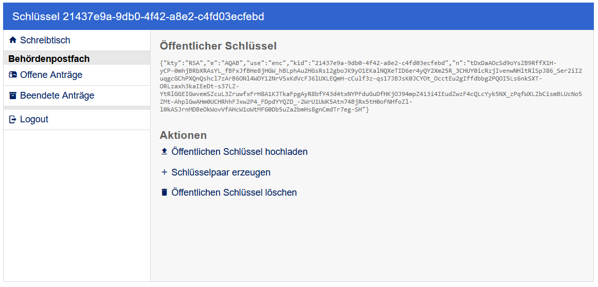Click the Öffentlicher Schlüssel heading
Viewport: 598px width, 287px height.
click(218, 46)
